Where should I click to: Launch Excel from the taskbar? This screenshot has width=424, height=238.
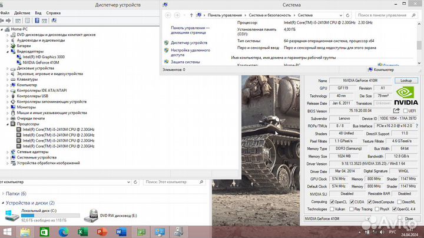coord(83,232)
